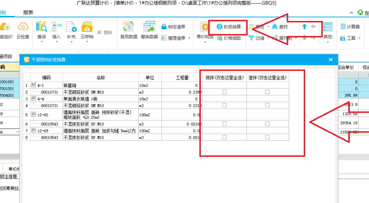This screenshot has height=203, width=369.
Task: Open the 其他 dropdown arrow
Action: pos(328,42)
